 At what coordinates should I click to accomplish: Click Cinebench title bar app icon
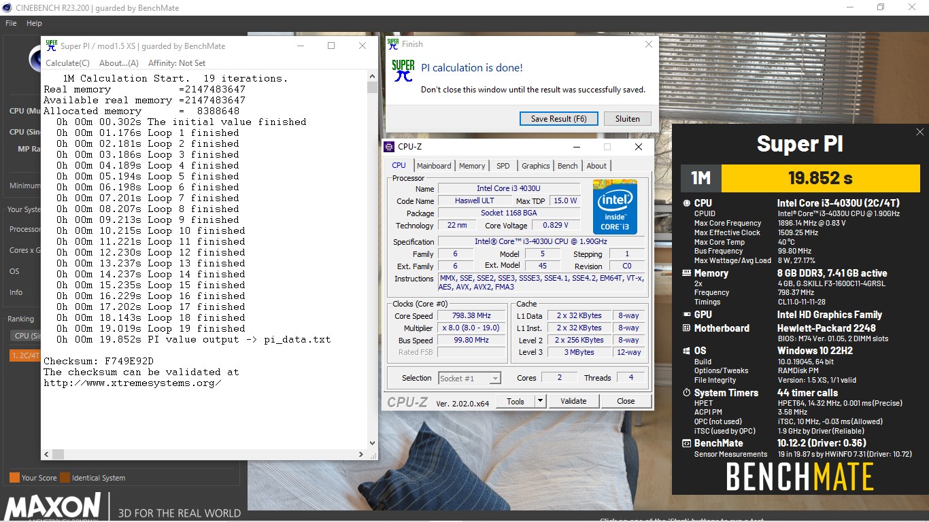7,7
